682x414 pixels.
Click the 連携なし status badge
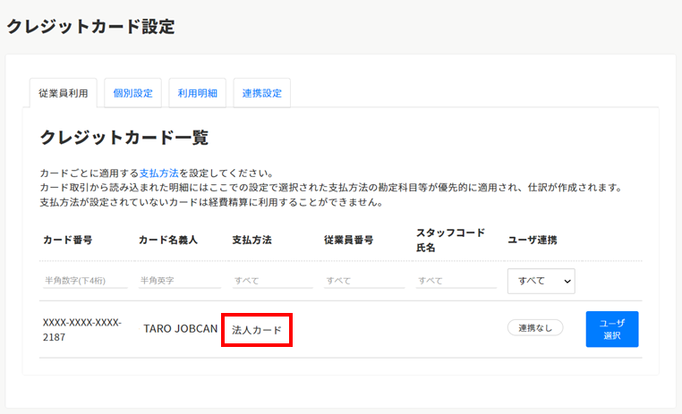tap(535, 328)
